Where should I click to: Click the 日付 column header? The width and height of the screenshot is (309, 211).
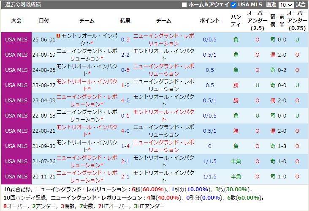click(x=44, y=21)
